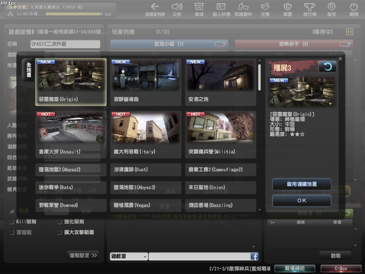The height and width of the screenshot is (274, 365).
Task: Select map 沙漠遺跡 (Dust)
Action: click(146, 169)
